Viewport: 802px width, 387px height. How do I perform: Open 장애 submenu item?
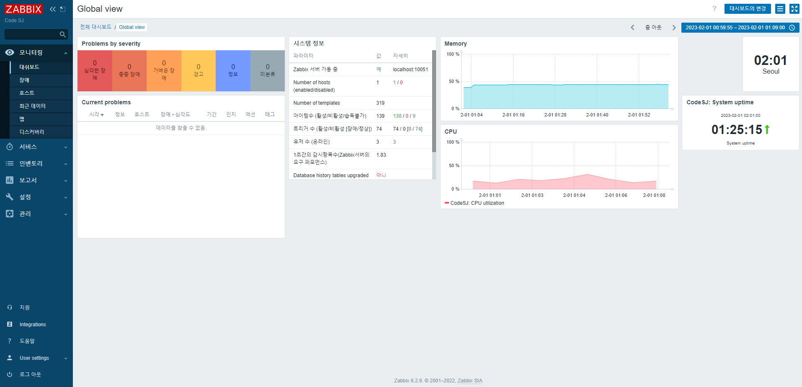click(41, 80)
